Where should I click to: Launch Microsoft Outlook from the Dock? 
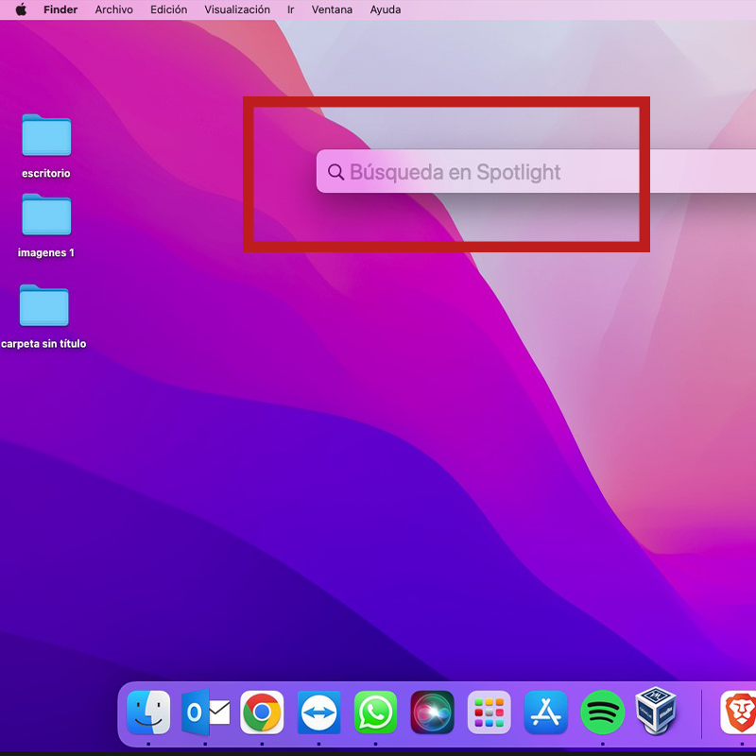coord(205,713)
